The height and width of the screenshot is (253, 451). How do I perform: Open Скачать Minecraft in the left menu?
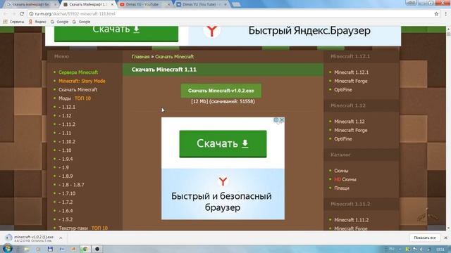coord(78,89)
